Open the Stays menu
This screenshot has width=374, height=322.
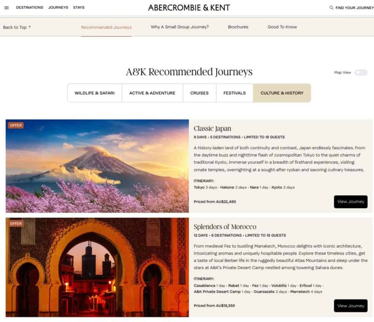click(79, 7)
